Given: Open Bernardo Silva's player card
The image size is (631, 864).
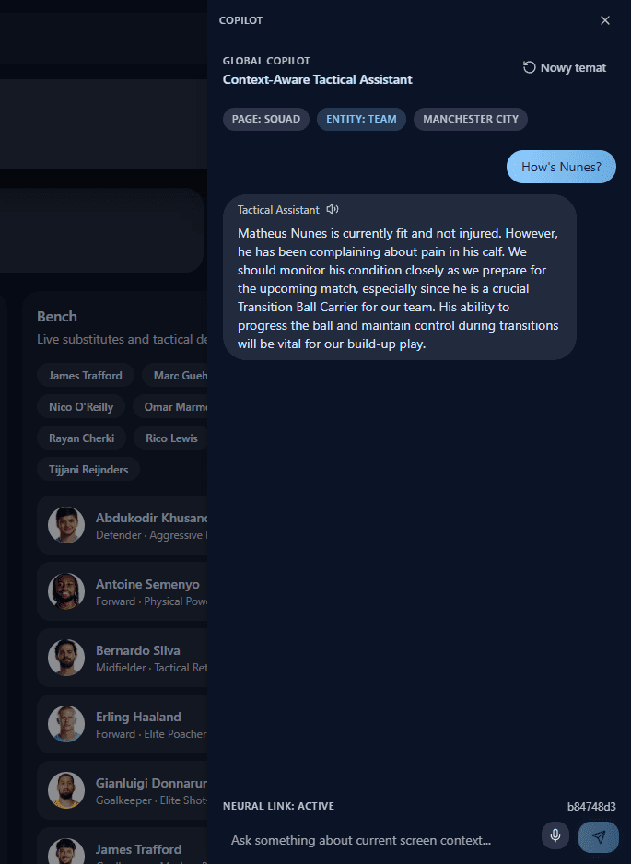Looking at the screenshot, I should (123, 658).
